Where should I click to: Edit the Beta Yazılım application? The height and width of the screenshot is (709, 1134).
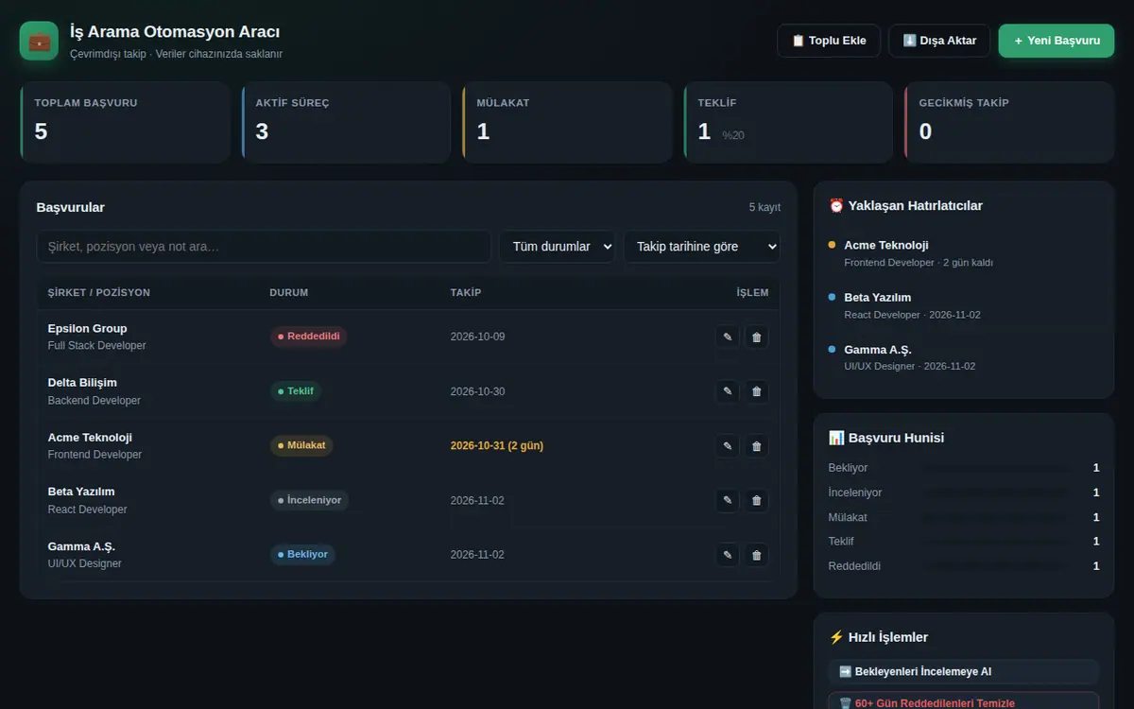point(728,500)
